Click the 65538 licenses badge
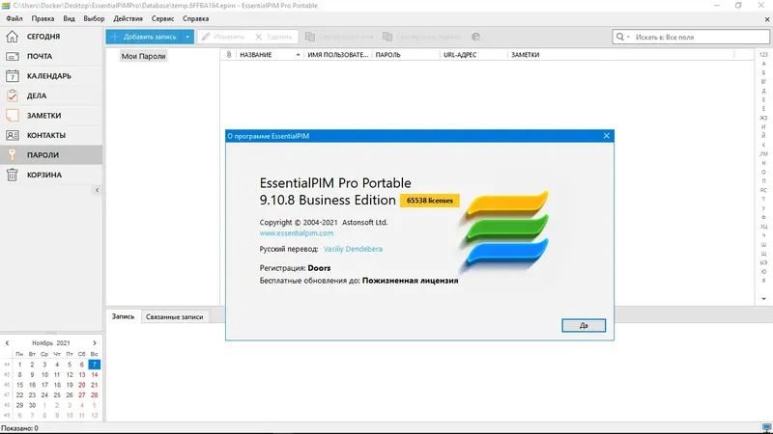This screenshot has height=434, width=773. pyautogui.click(x=429, y=201)
